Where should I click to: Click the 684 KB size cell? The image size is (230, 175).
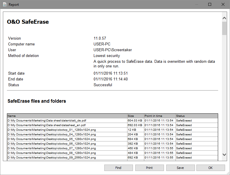[136, 139]
